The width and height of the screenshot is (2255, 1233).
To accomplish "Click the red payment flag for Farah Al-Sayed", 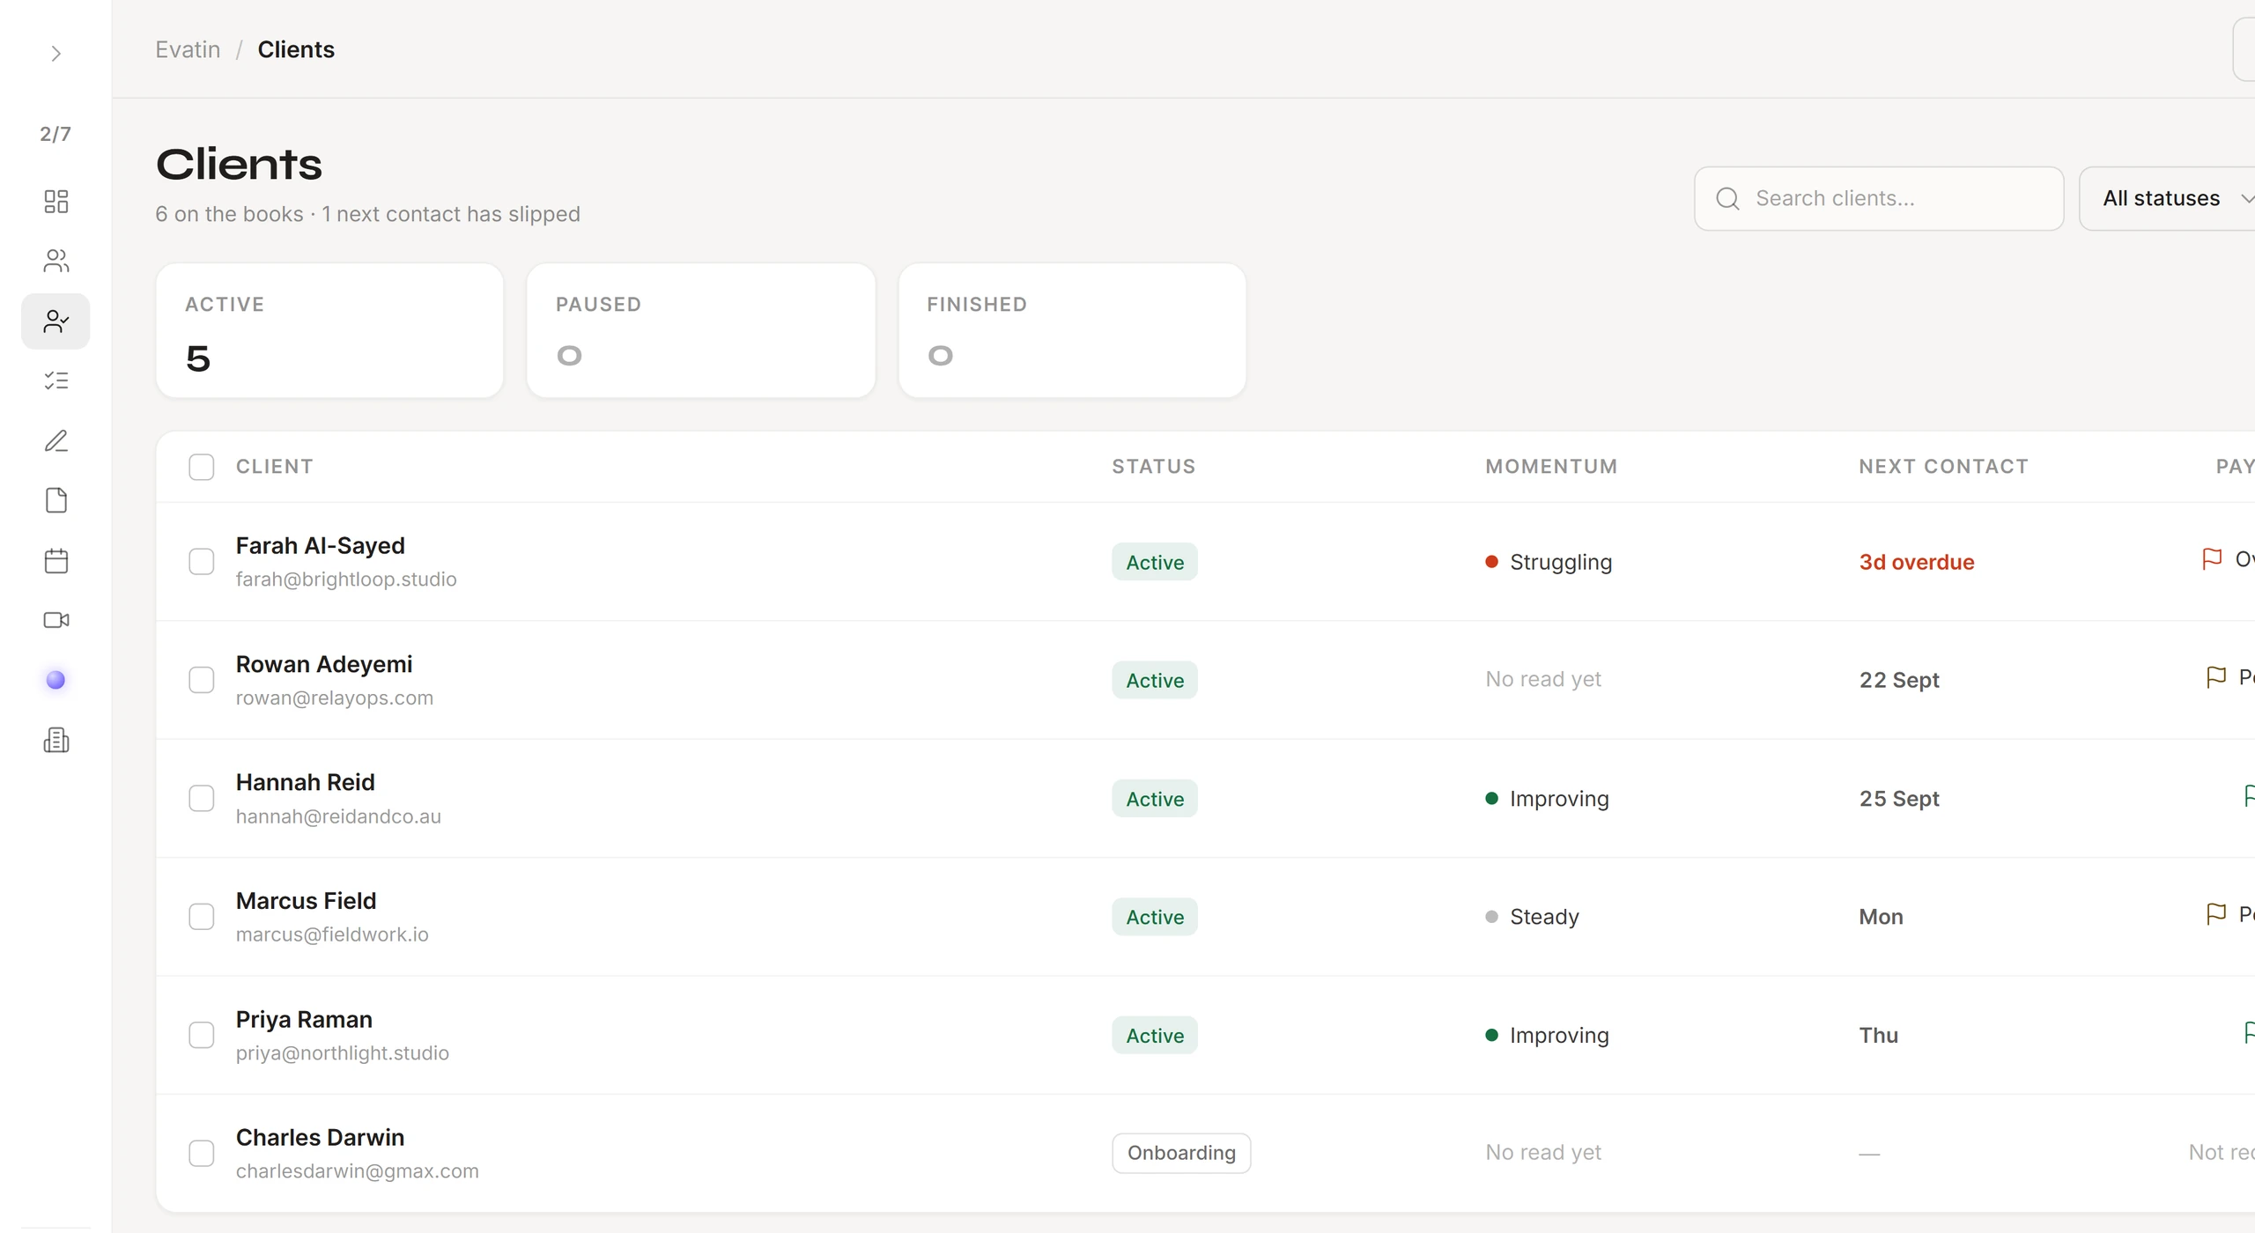I will (x=2211, y=558).
